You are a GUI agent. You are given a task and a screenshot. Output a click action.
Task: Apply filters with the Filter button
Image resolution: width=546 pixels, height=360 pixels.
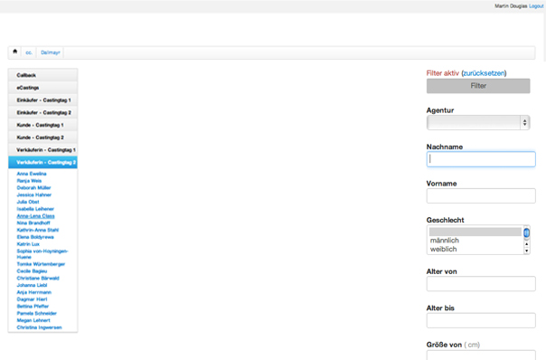[x=478, y=86]
